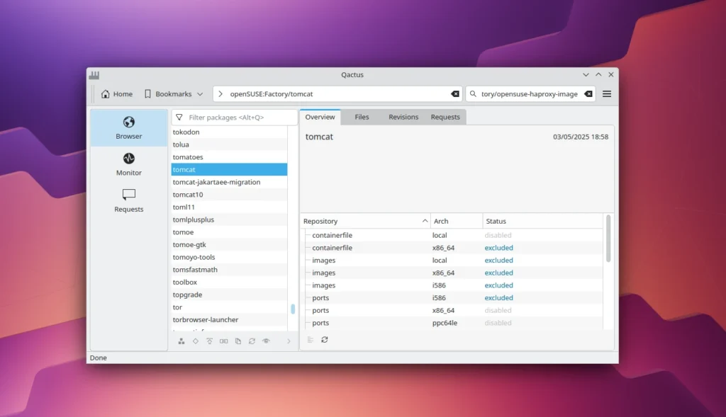Select the highlighted tomcat package row
Image resolution: width=726 pixels, height=417 pixels.
[x=229, y=169]
